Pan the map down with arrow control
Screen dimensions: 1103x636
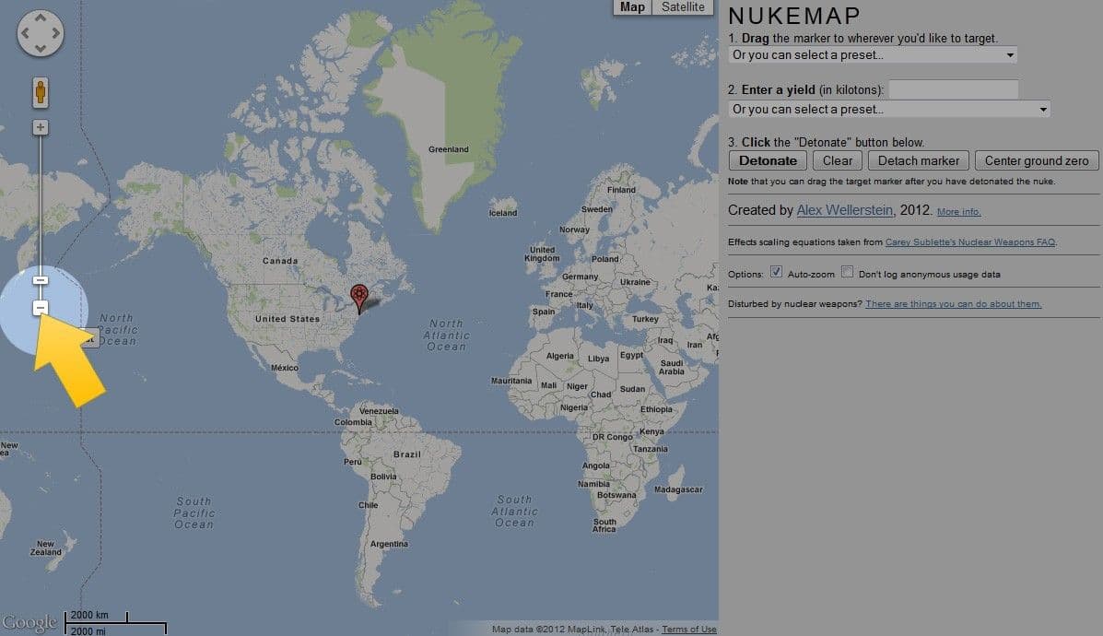(x=41, y=49)
